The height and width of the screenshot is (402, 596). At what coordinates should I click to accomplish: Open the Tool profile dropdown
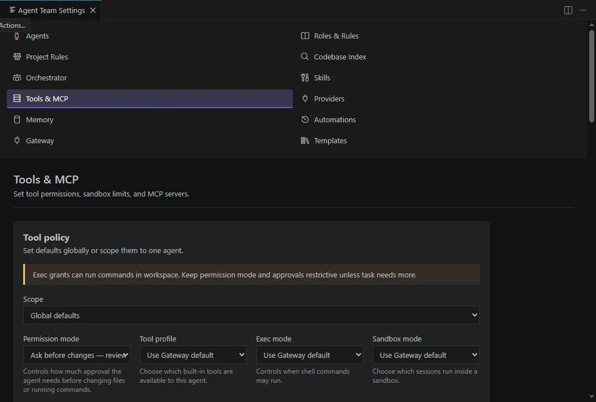[193, 355]
